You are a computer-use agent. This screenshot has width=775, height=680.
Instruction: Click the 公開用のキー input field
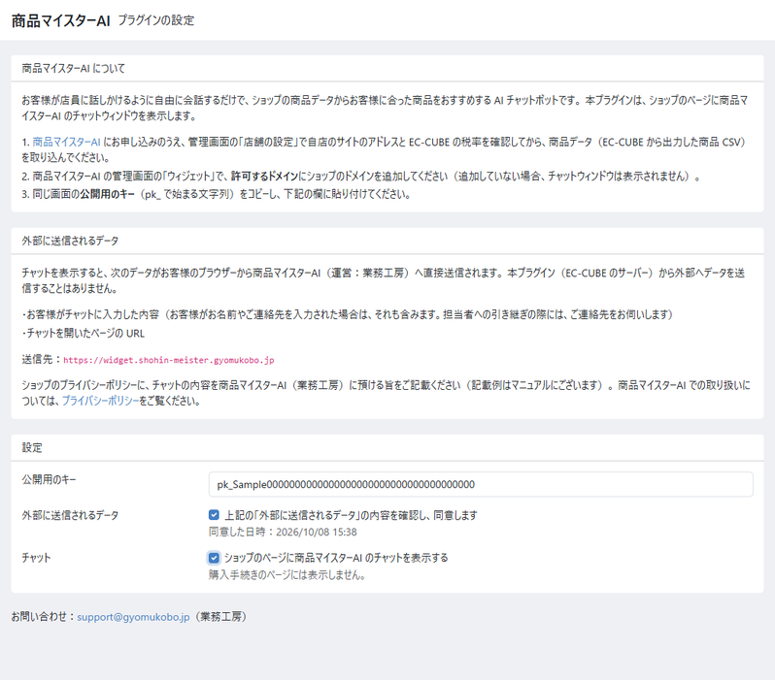point(481,484)
